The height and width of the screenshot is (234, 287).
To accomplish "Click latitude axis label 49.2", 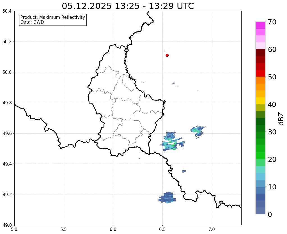I will tap(7, 194).
